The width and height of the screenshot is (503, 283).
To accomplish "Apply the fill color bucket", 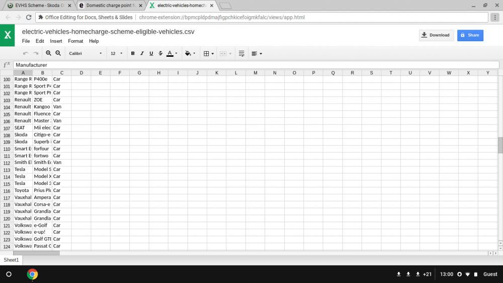I will tap(188, 53).
